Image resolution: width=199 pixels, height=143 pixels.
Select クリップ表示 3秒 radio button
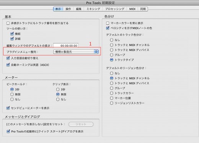(x=58, y=89)
